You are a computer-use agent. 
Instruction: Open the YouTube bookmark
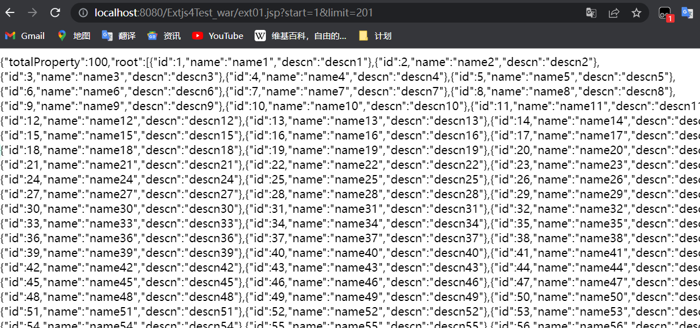[x=217, y=36]
